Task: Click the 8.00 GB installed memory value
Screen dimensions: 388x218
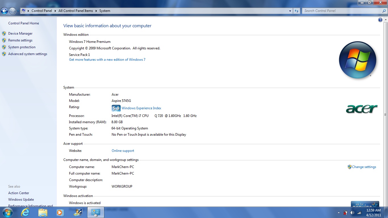Action: [117, 122]
